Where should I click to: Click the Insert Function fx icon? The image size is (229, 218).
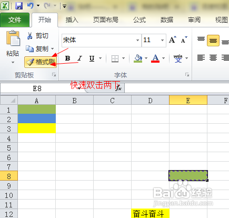pos(118,87)
